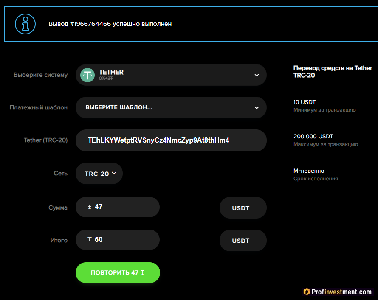Click the green Tether logo icon
The height and width of the screenshot is (300, 378).
pyautogui.click(x=87, y=75)
